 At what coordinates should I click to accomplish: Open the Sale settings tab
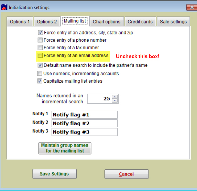(173, 22)
